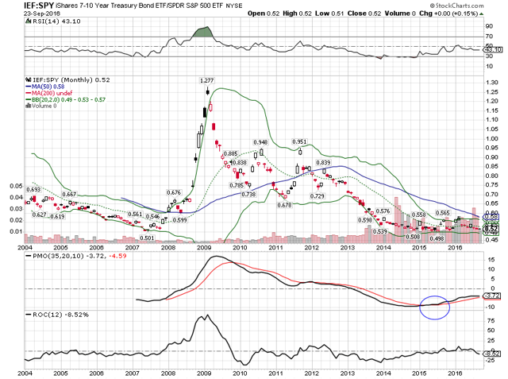
Task: Click the blue 0.58 MA value tag on the right axis
Action: [x=491, y=217]
